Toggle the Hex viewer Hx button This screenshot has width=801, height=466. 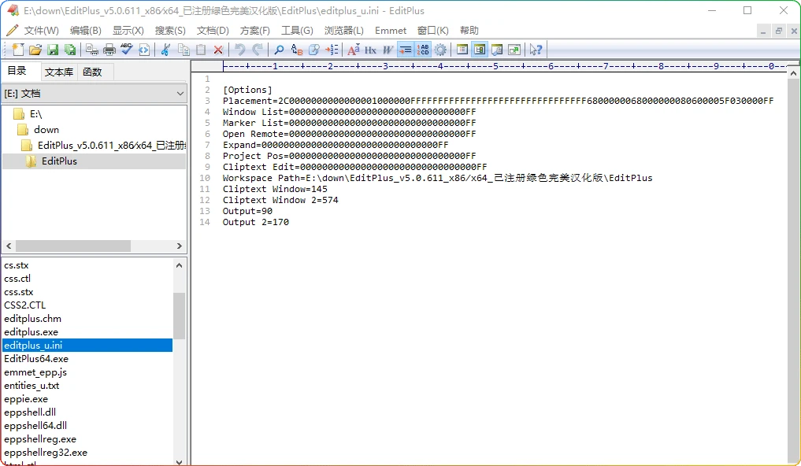point(370,50)
